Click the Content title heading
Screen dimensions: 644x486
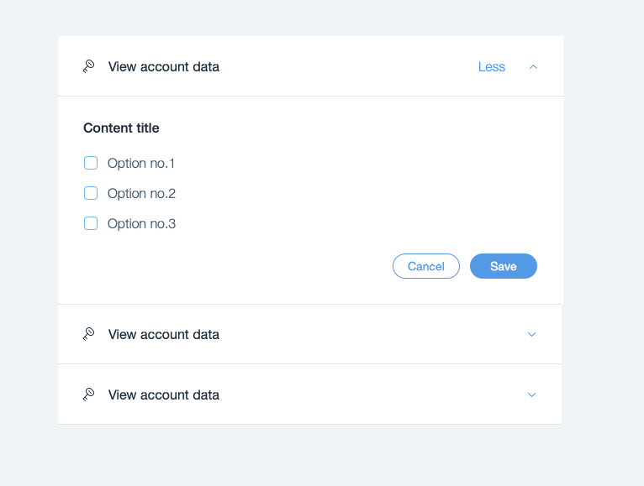pos(121,128)
